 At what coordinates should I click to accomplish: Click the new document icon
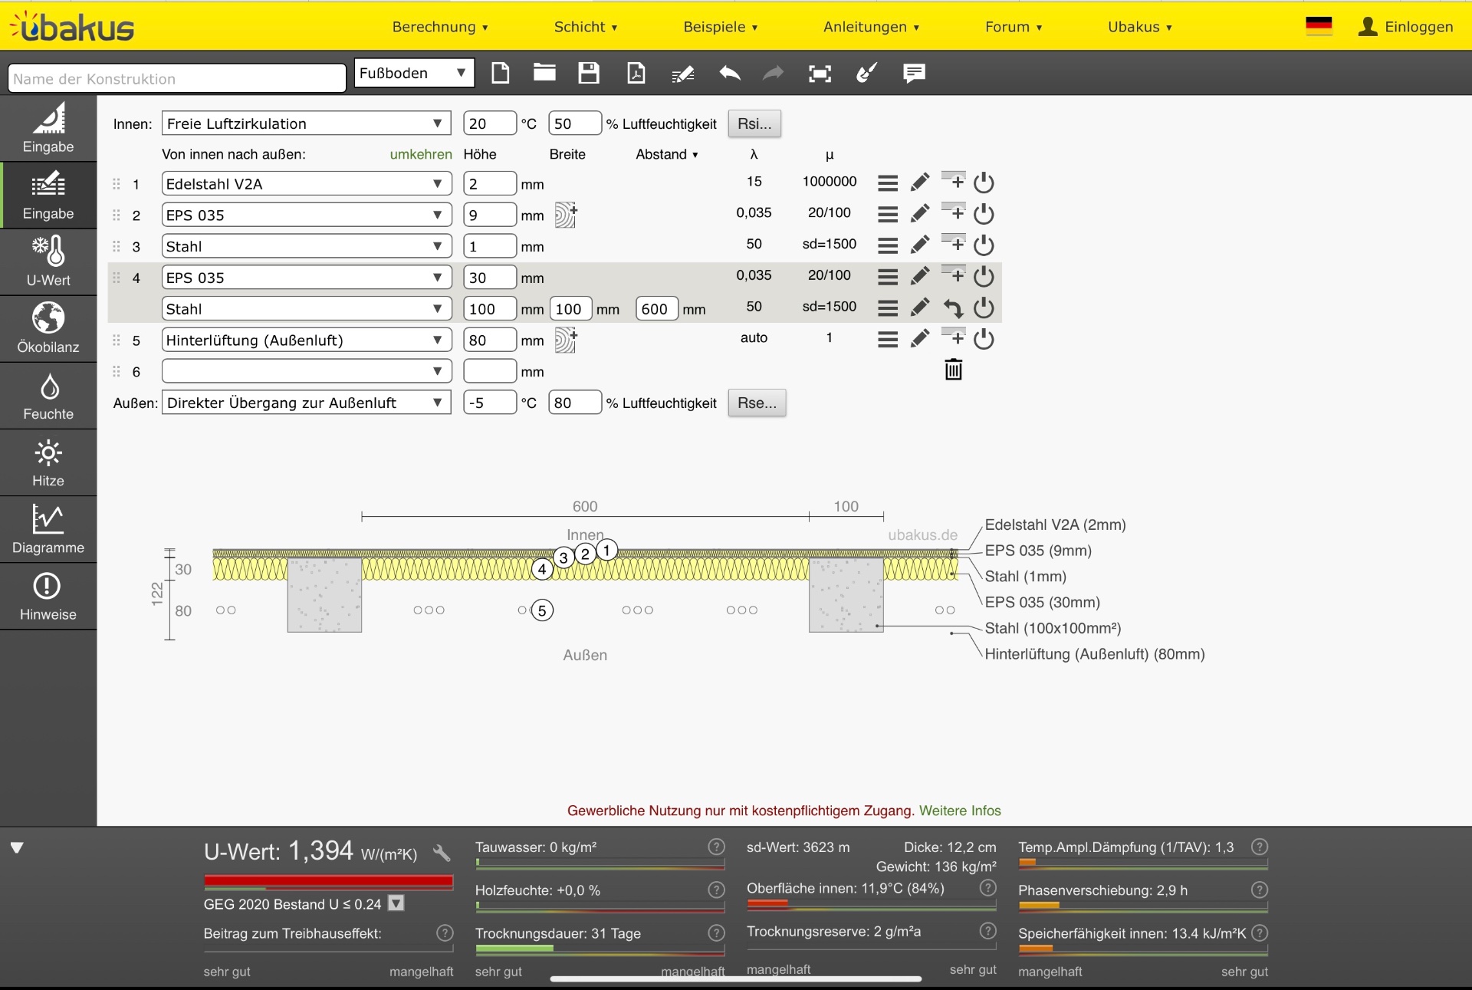[500, 74]
